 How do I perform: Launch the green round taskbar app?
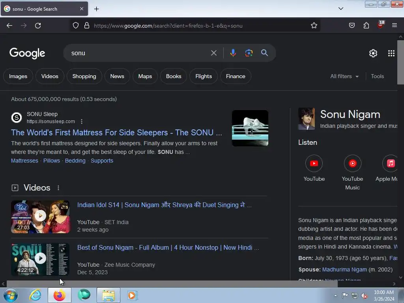click(84, 295)
